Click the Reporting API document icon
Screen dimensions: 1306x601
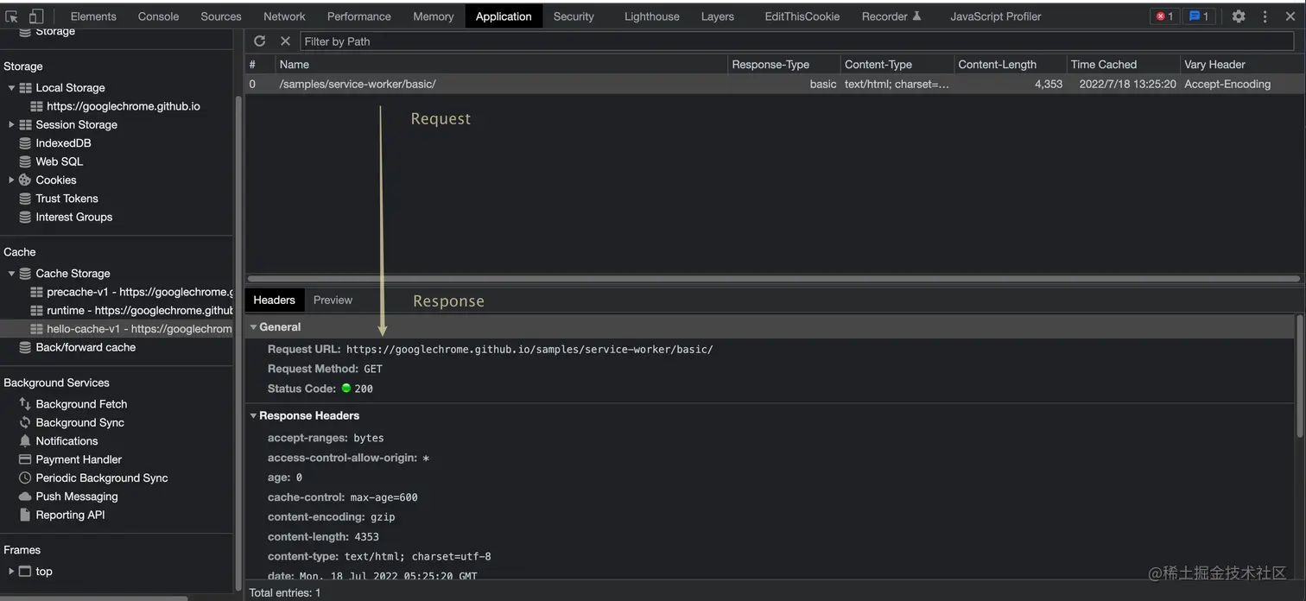[25, 516]
